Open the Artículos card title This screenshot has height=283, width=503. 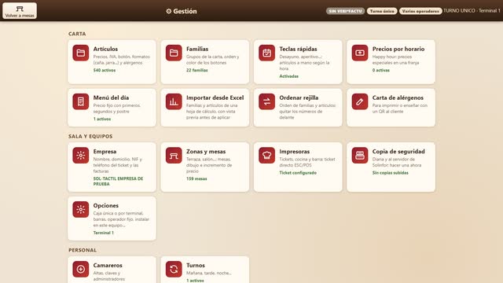coord(105,49)
